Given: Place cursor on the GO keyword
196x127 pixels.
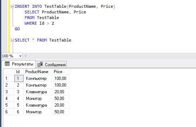Looking at the screenshot, I should coord(17,29).
